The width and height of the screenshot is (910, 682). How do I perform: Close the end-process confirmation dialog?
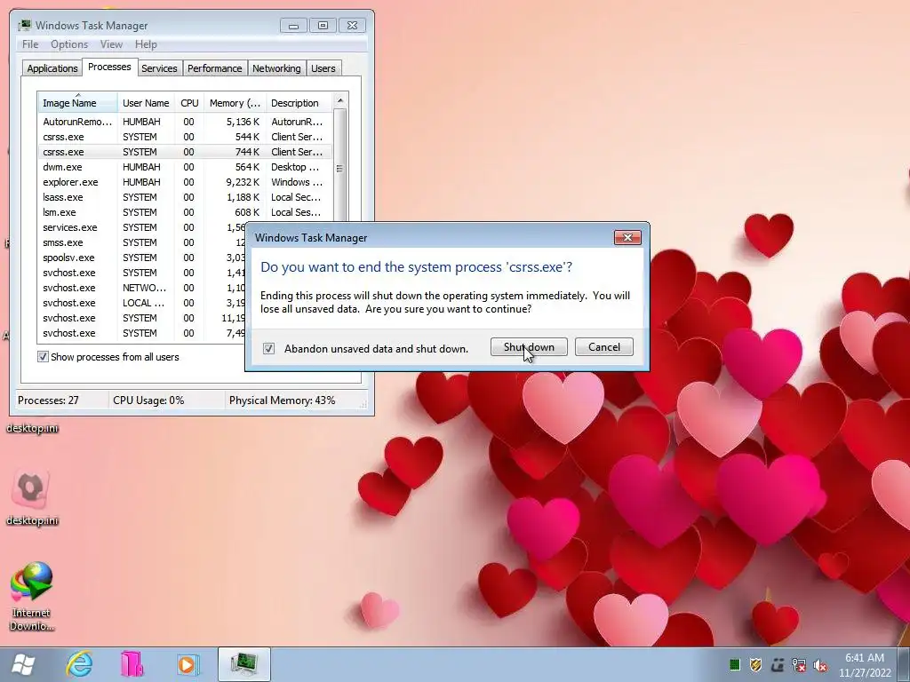click(627, 237)
